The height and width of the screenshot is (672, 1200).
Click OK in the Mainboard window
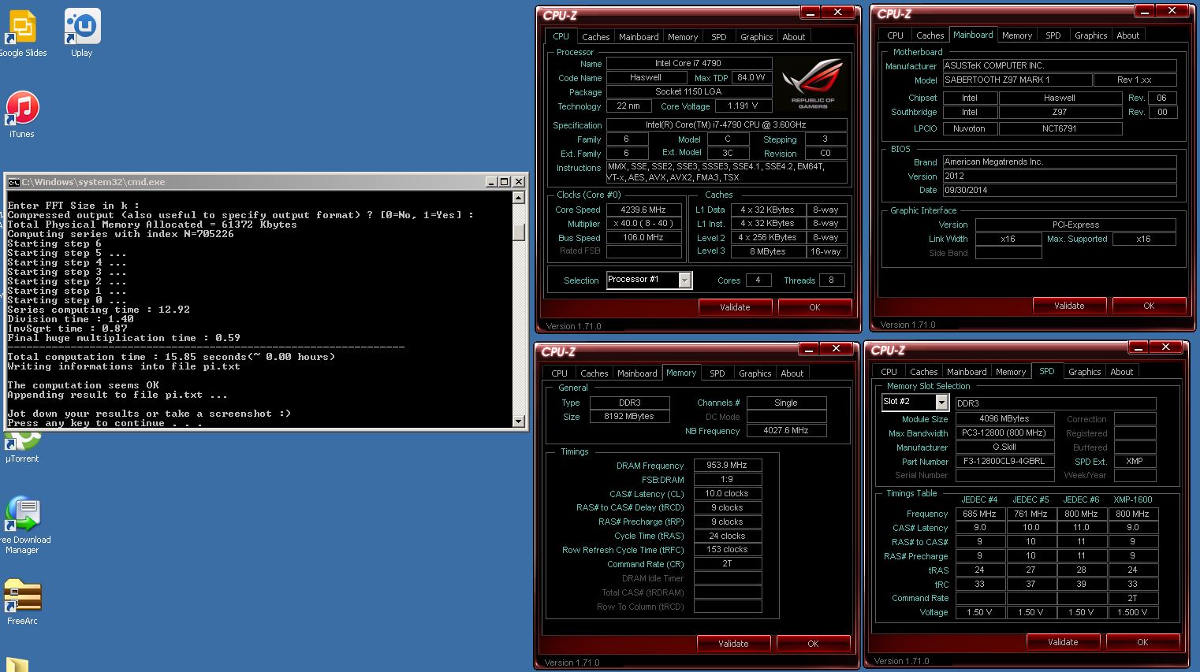tap(1149, 306)
